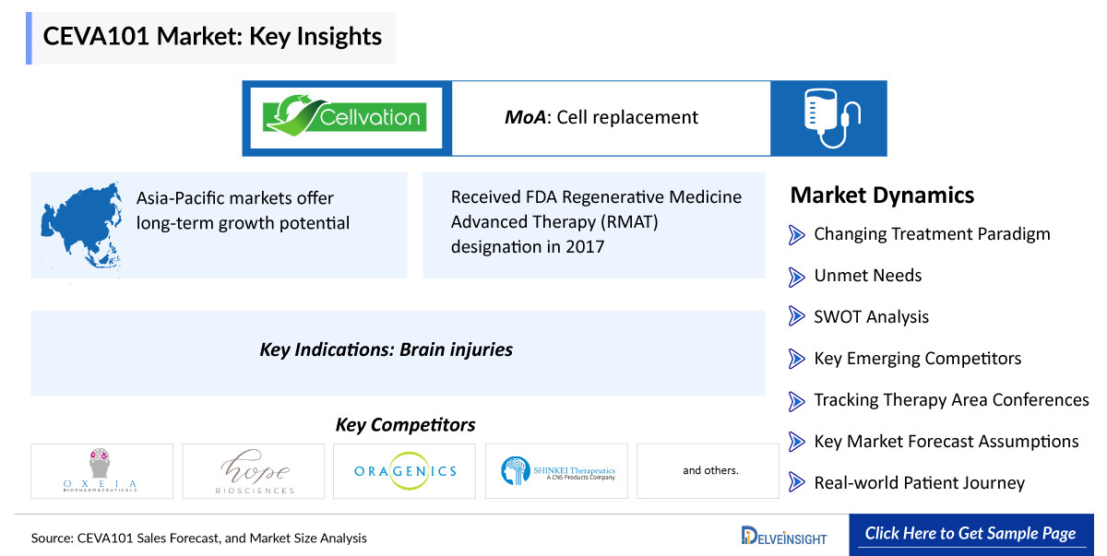Click the IV infusion bag icon
The width and height of the screenshot is (1107, 556).
(x=828, y=118)
